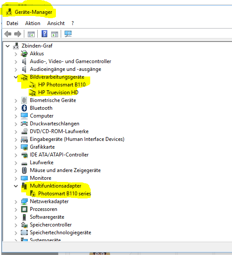Open the Aktion menu
Viewport: 232px width, 255px height.
click(33, 23)
